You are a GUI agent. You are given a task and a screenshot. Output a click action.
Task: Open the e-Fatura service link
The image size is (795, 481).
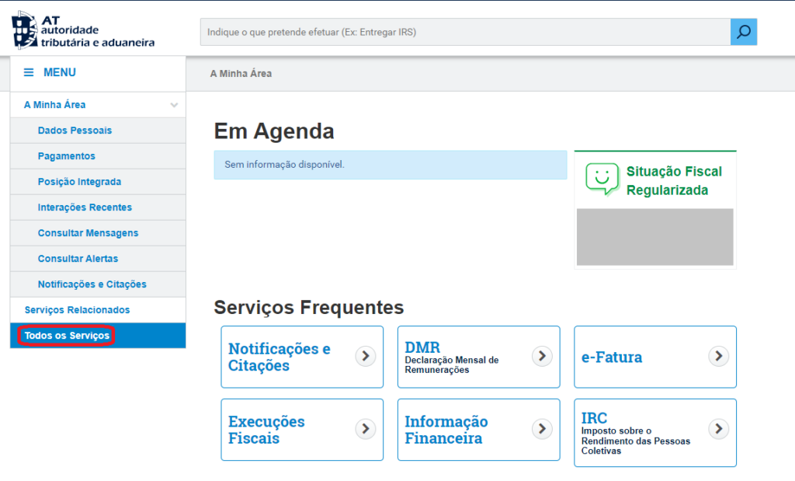pyautogui.click(x=612, y=357)
